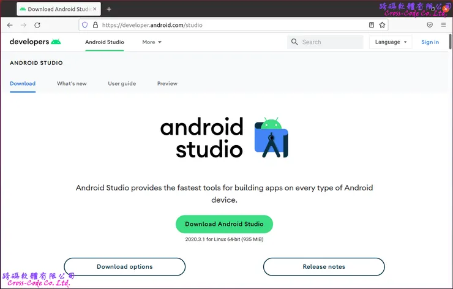Click the Android developers logo
The image size is (453, 289).
(x=36, y=42)
